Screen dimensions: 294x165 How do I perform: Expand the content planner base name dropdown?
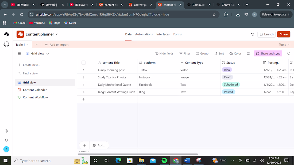click(57, 34)
